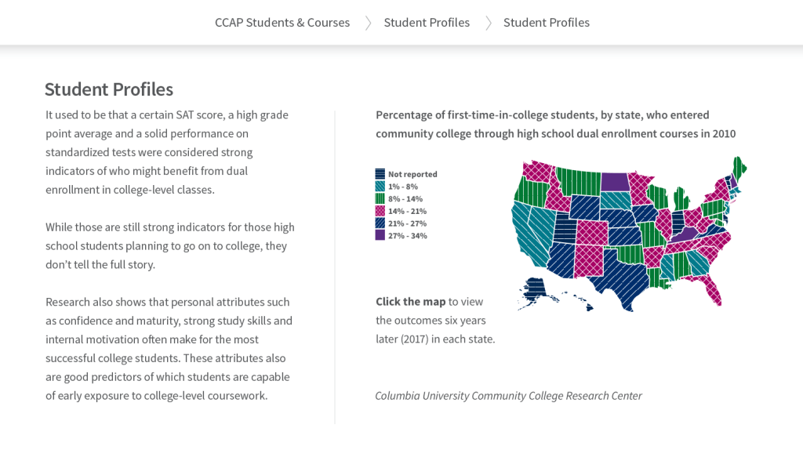Open the CCAP Students & Courses breadcrumb
This screenshot has height=468, width=803.
click(282, 23)
